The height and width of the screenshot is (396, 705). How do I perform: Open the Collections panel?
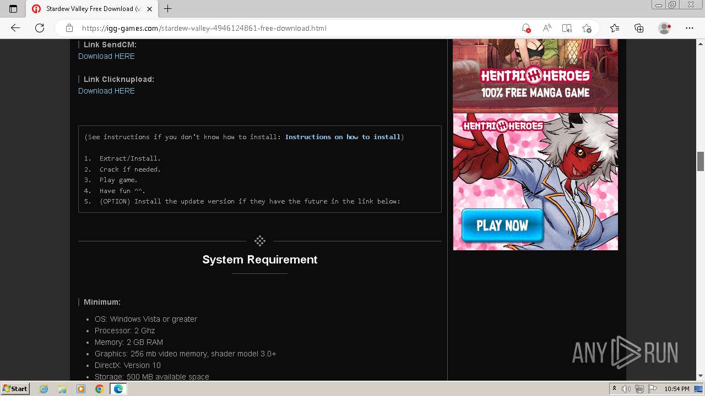coord(639,28)
